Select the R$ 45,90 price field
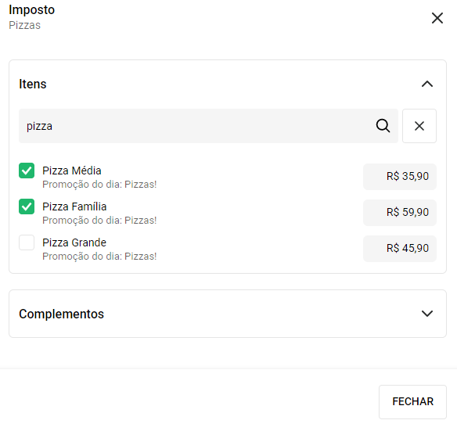 [400, 249]
